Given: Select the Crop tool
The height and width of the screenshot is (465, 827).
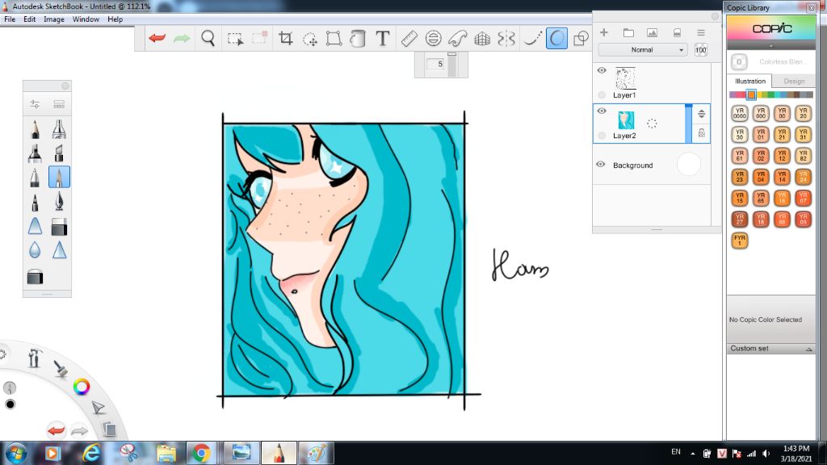Looking at the screenshot, I should click(x=285, y=39).
